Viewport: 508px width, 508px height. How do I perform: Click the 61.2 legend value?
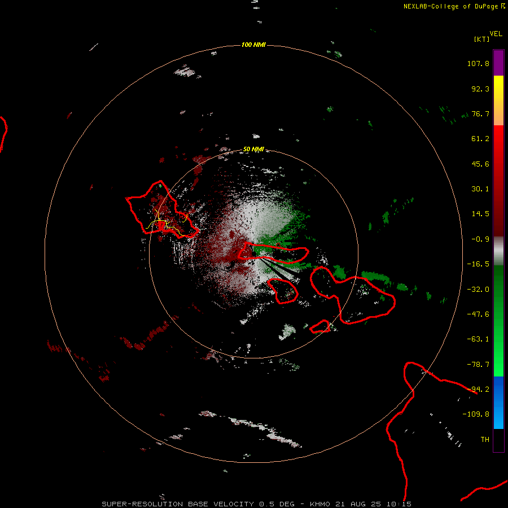(480, 139)
